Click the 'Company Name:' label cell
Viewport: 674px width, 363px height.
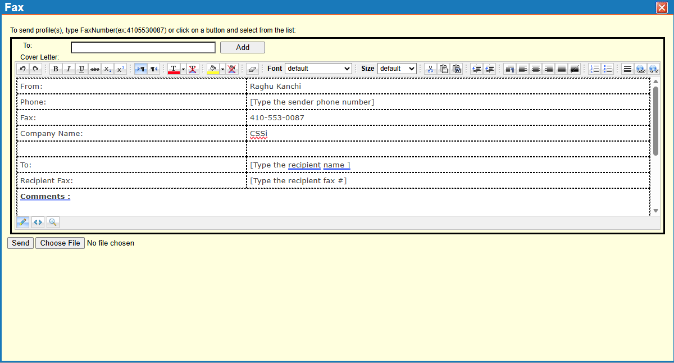[x=131, y=133]
